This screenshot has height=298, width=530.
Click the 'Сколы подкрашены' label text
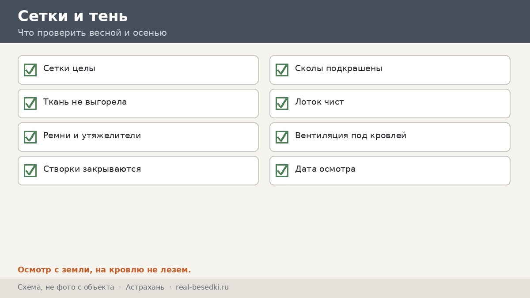pyautogui.click(x=339, y=69)
